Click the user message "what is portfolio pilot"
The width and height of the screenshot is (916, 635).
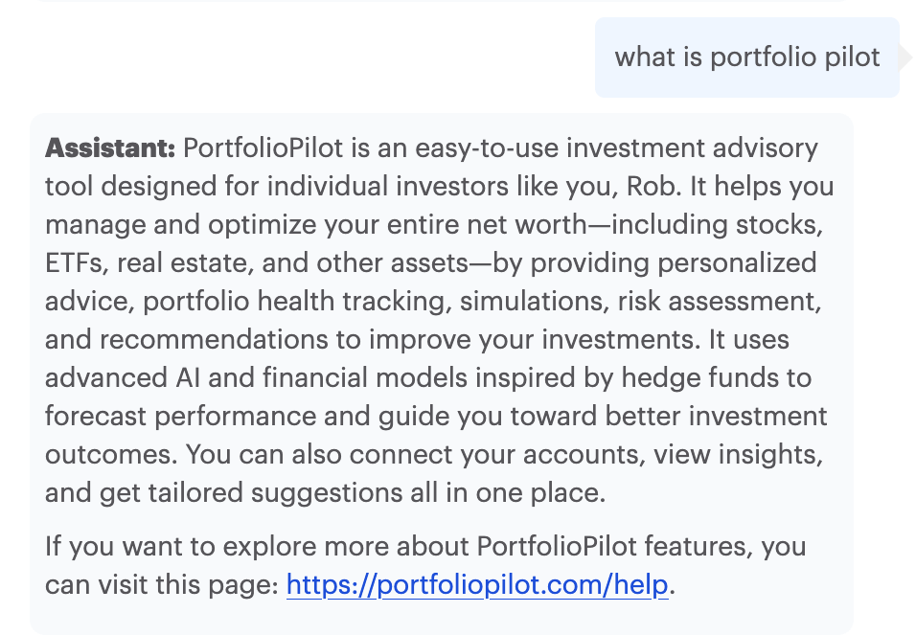[x=746, y=57]
